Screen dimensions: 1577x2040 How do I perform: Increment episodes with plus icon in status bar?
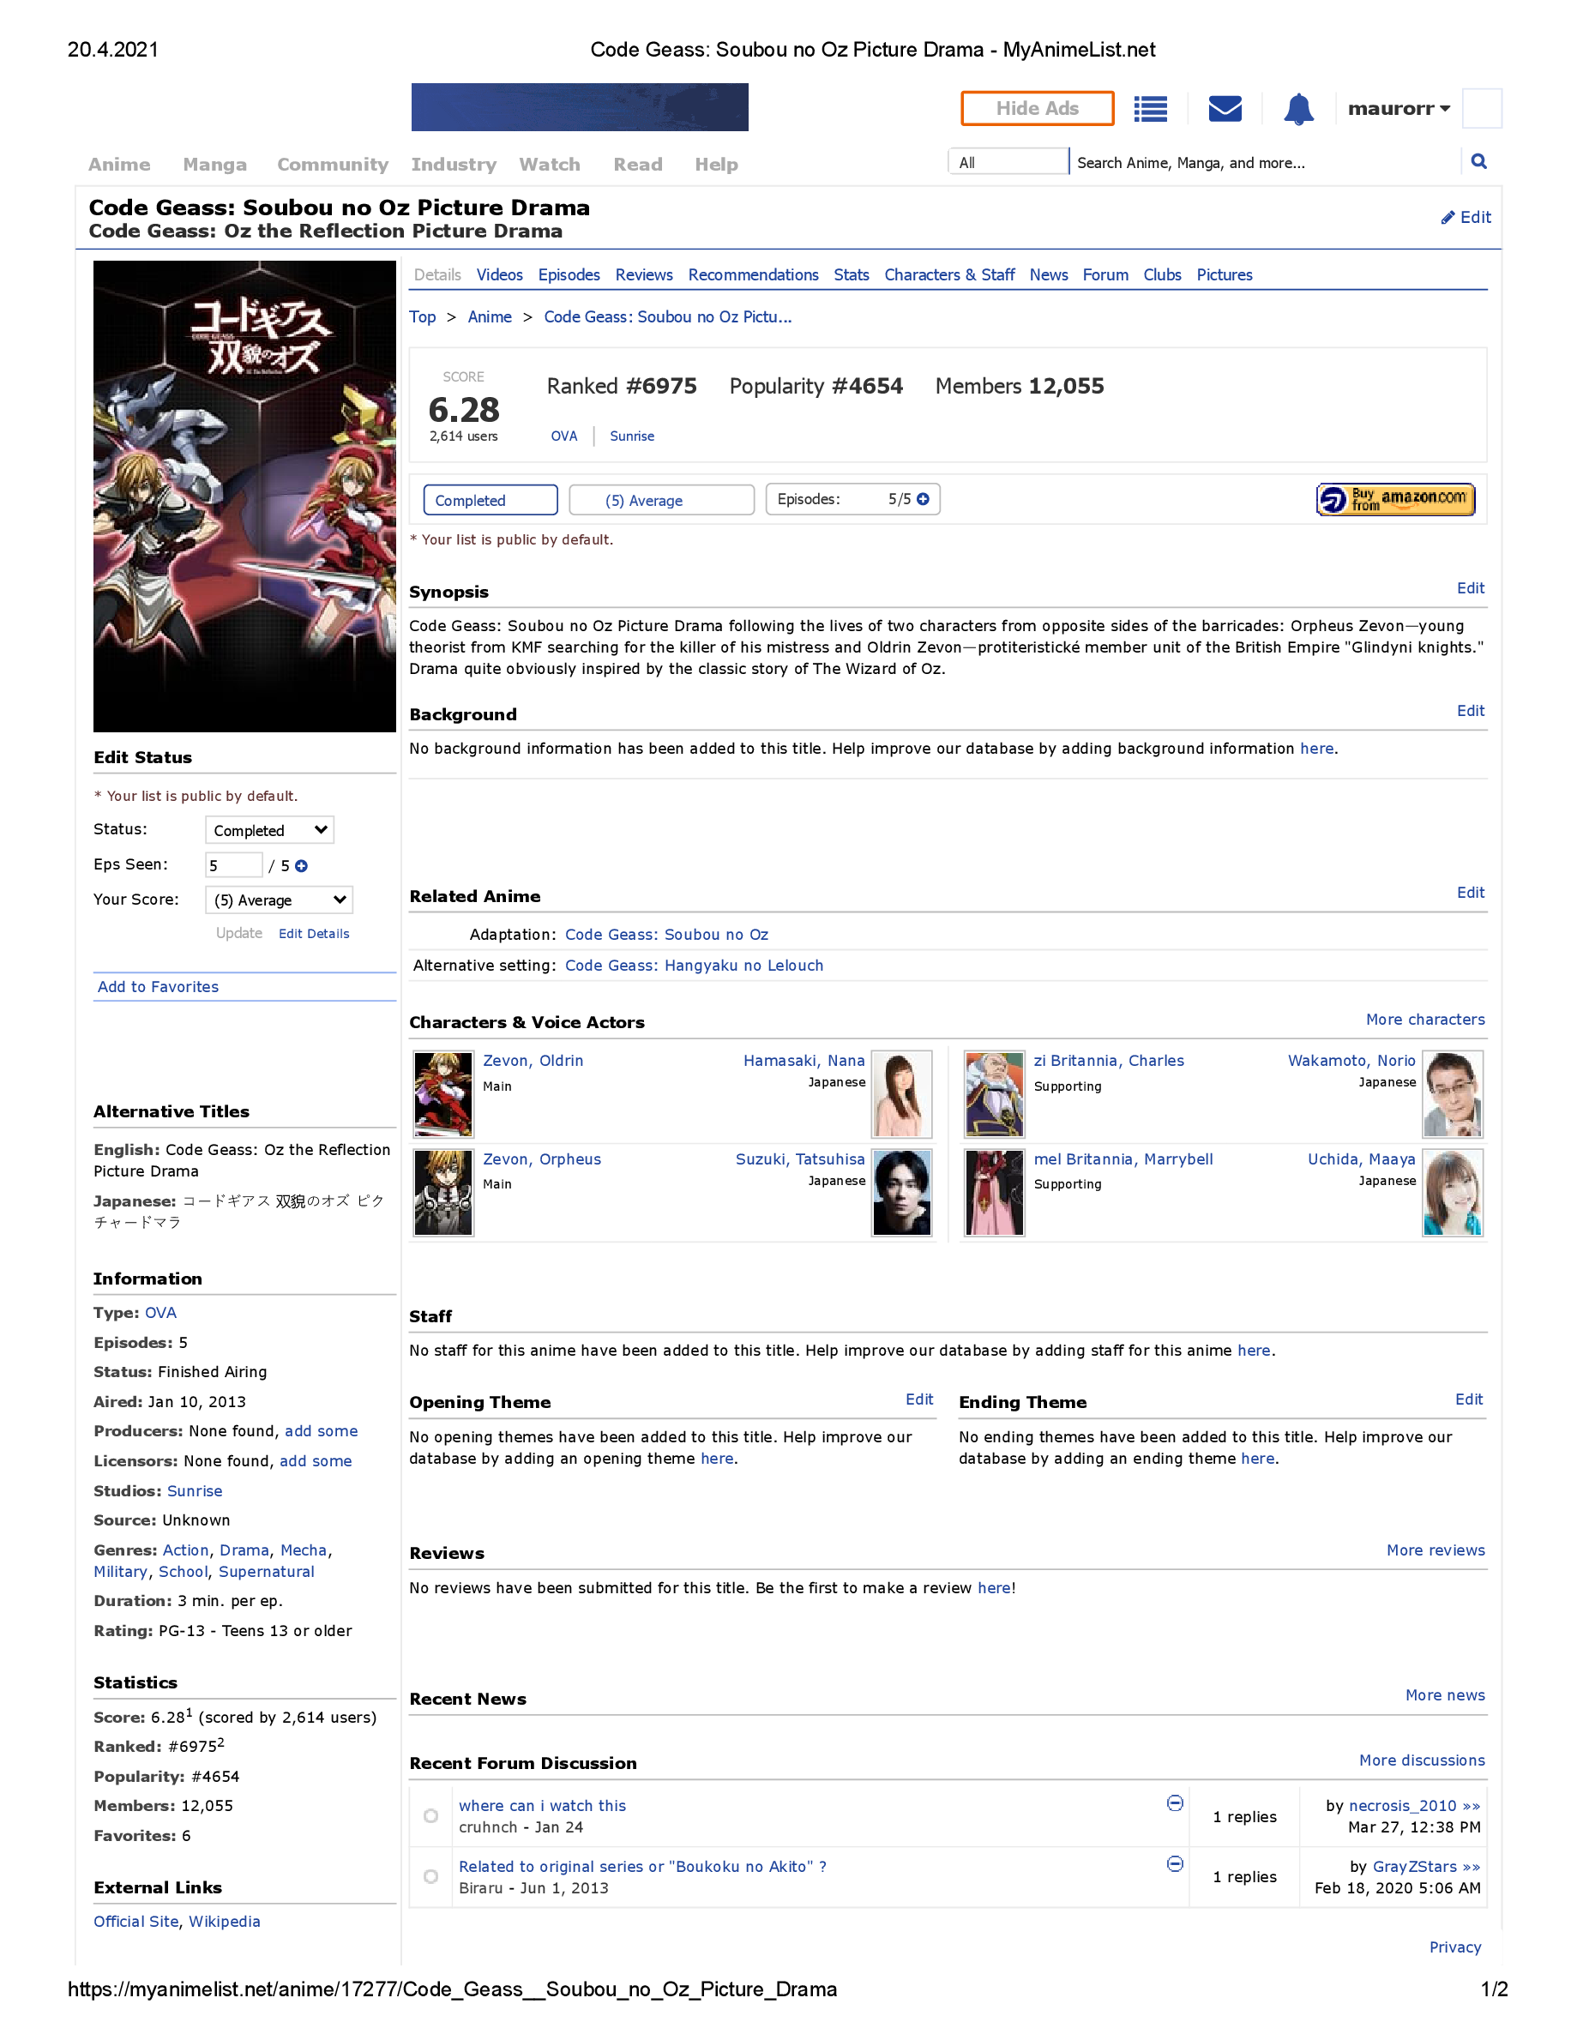click(x=923, y=500)
